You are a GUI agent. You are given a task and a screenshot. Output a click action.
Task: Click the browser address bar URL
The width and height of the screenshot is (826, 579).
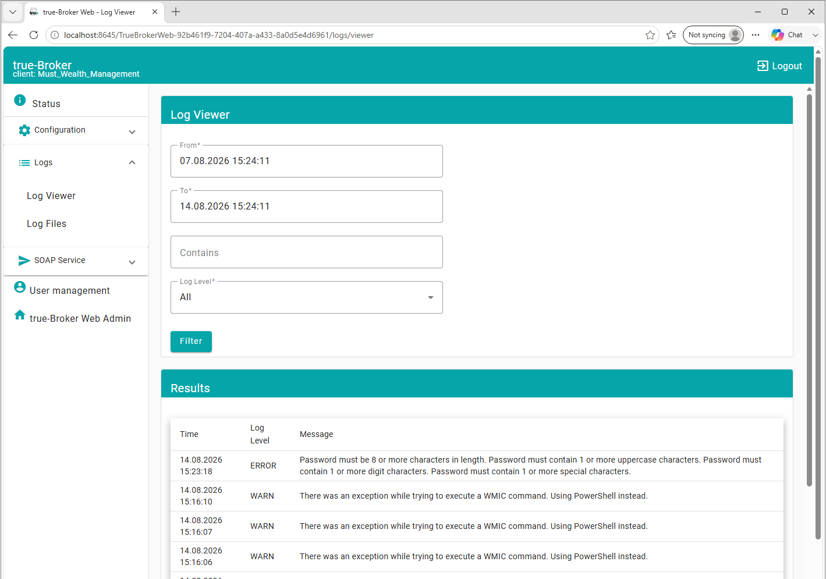point(219,35)
